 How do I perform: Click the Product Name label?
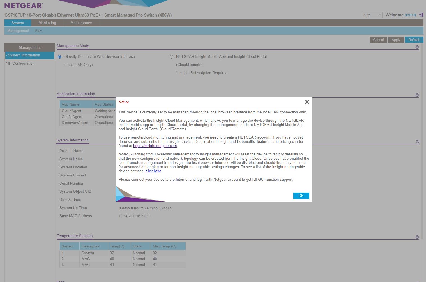click(71, 151)
